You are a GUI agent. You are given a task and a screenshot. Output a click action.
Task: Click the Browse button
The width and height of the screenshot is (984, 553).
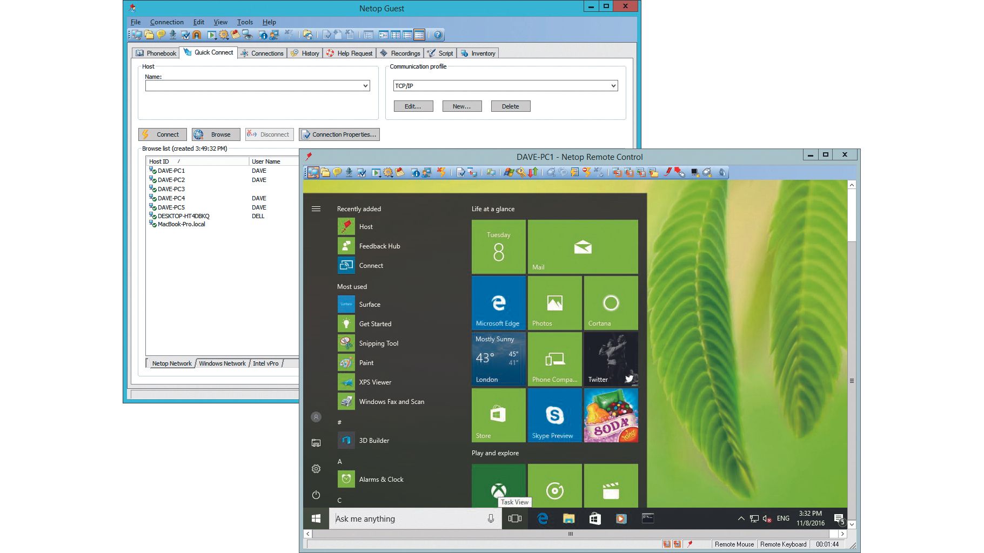click(x=216, y=134)
